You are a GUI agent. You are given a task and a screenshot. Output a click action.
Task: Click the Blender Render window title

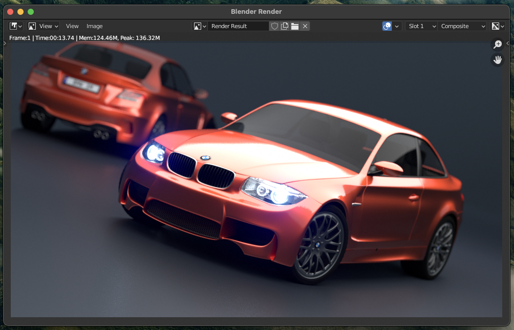click(x=256, y=12)
